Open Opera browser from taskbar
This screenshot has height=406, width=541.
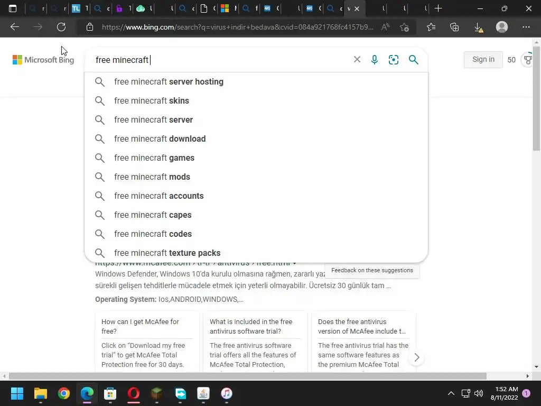(x=134, y=393)
